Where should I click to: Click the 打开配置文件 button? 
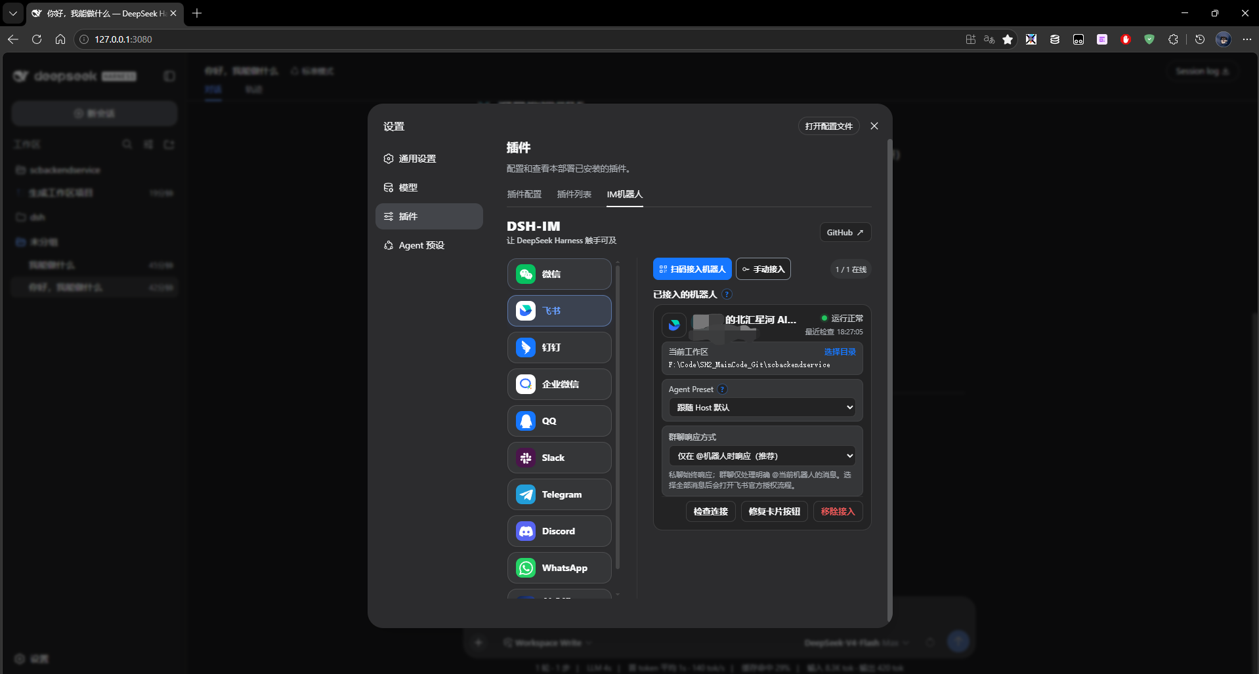(829, 126)
